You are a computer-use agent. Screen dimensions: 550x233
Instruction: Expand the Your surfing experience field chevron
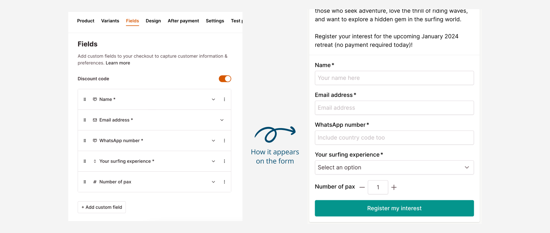click(x=213, y=161)
